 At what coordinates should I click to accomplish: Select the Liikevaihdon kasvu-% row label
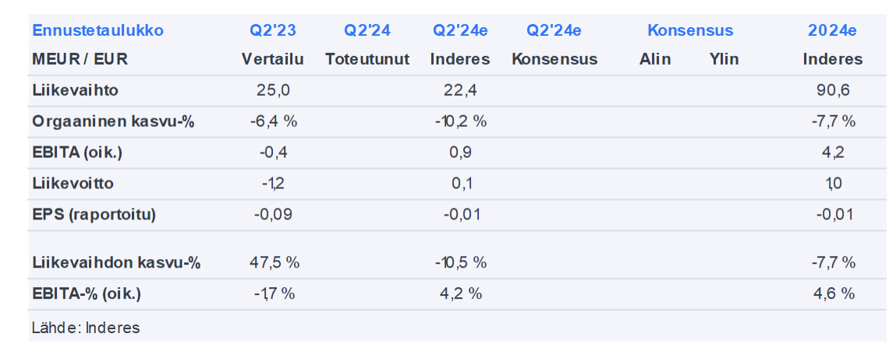(x=117, y=262)
